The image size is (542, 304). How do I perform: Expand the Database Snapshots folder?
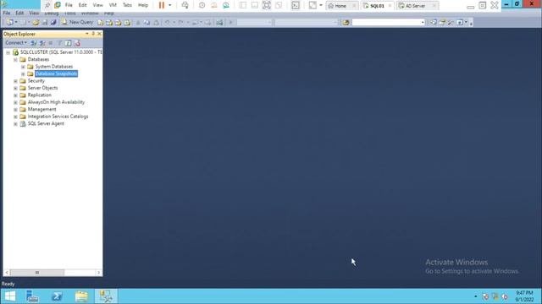(23, 73)
